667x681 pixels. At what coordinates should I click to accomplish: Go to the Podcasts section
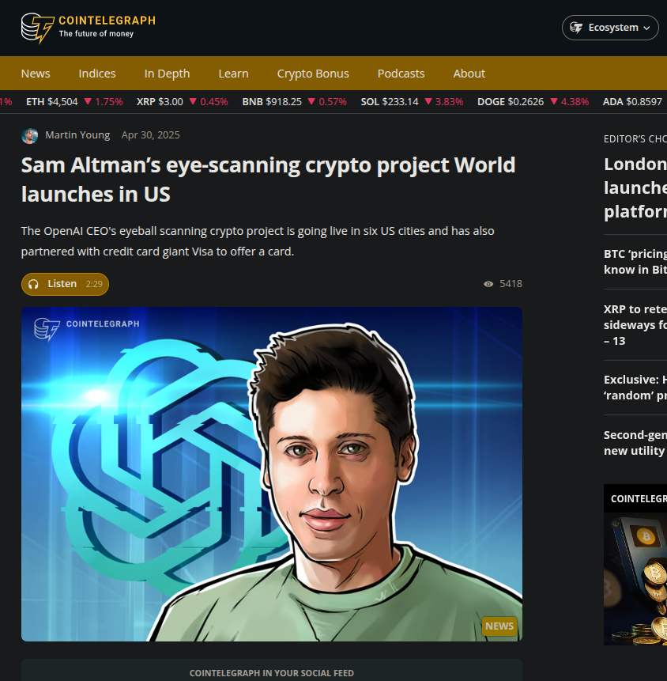click(x=401, y=74)
